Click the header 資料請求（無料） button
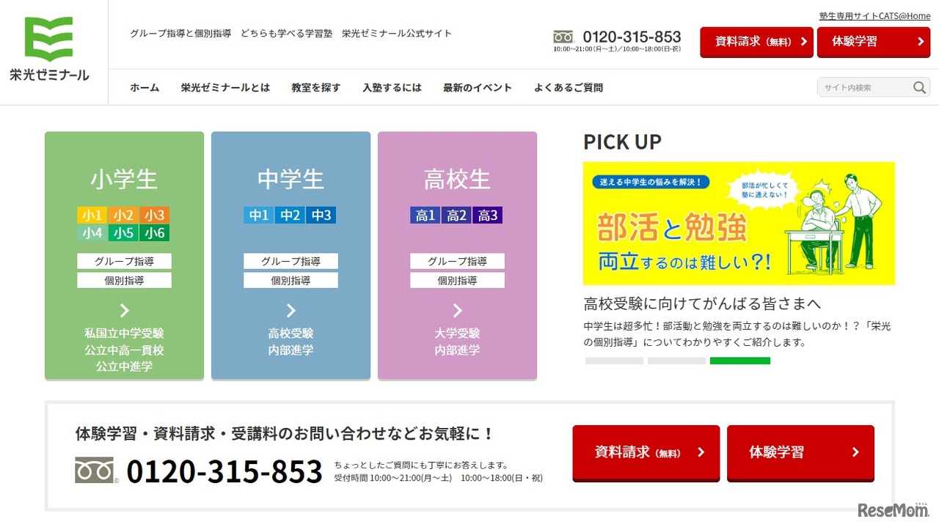Viewport: 939px width, 527px height. point(756,42)
